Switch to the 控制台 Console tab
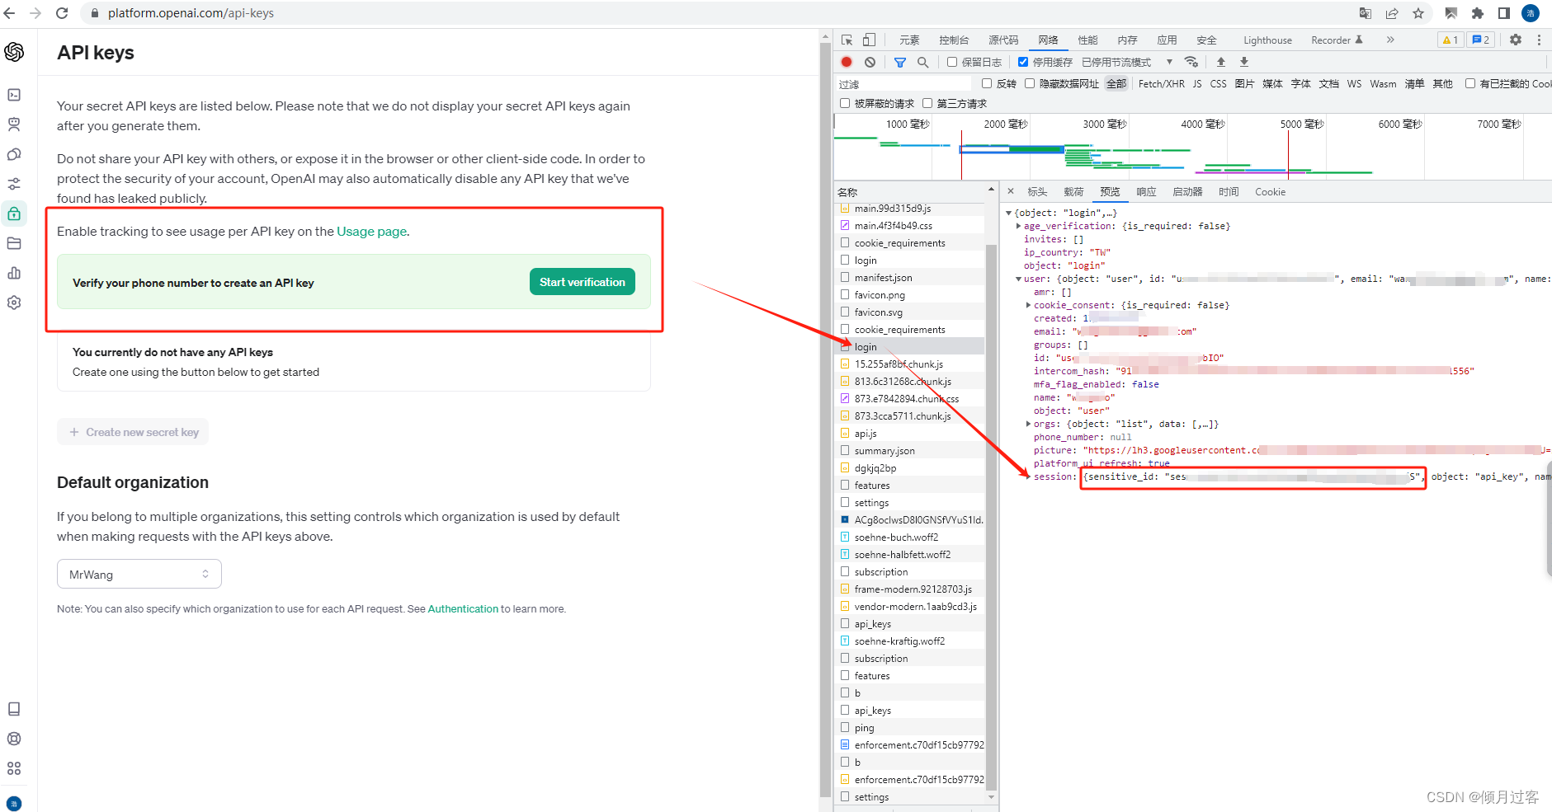The height and width of the screenshot is (812, 1552). (954, 39)
